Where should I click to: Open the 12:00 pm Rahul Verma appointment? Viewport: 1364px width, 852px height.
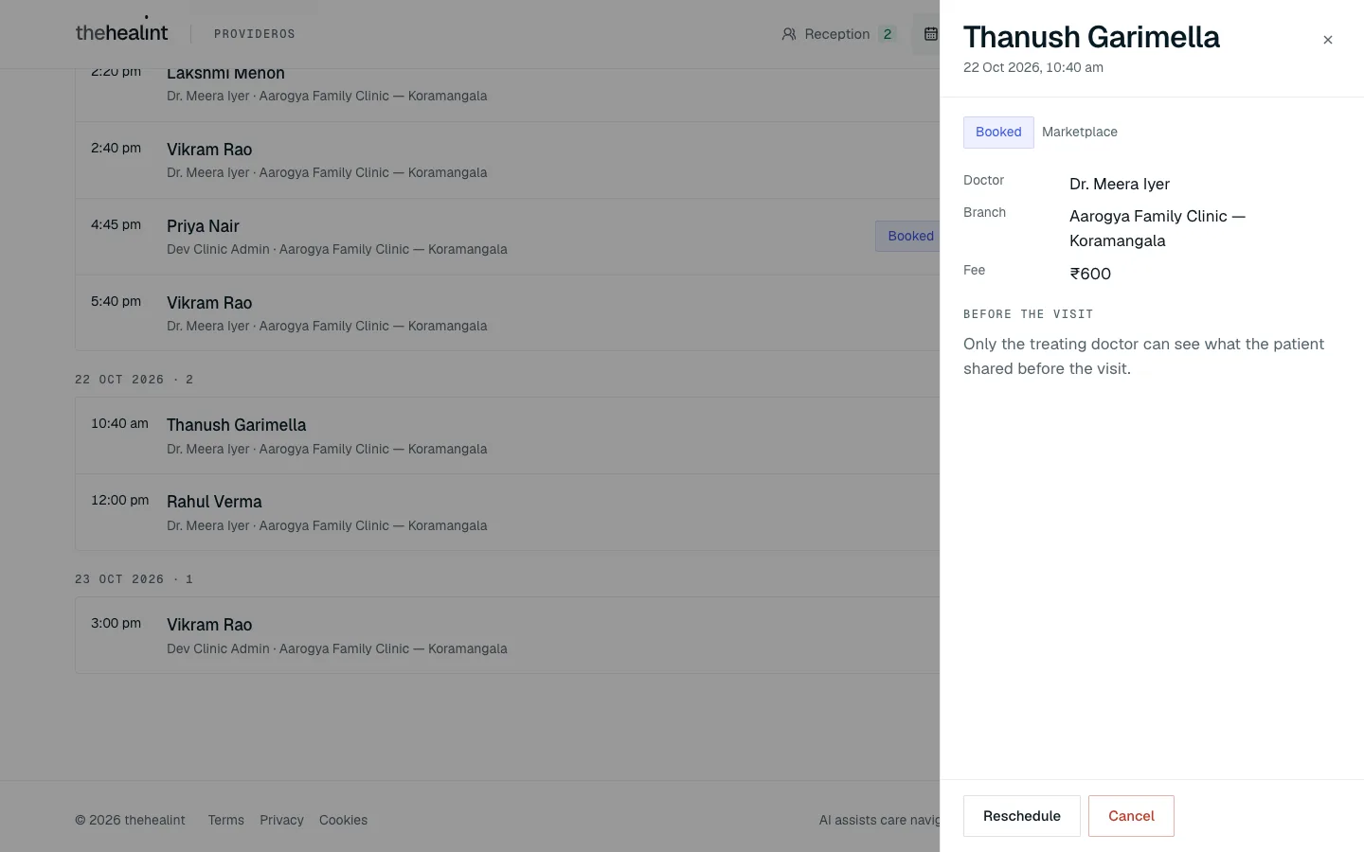pyautogui.click(x=508, y=512)
